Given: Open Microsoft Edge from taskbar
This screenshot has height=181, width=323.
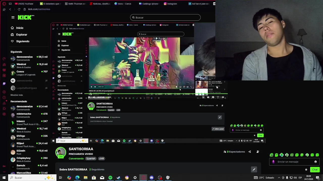Looking at the screenshot, I should (x=77, y=178).
